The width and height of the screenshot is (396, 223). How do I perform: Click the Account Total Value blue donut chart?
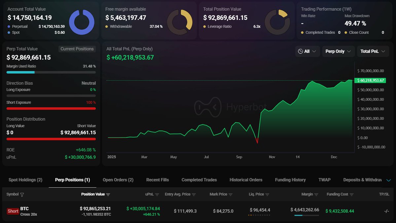[x=82, y=22]
